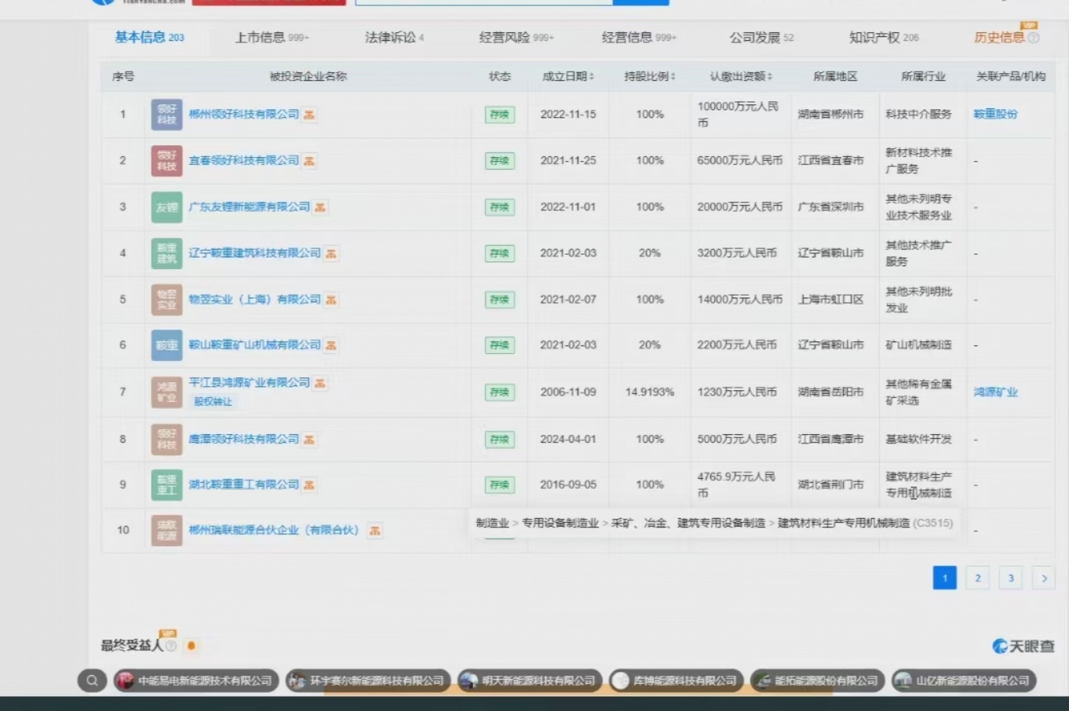The width and height of the screenshot is (1069, 711).
Task: Select 库博能源科技有限公司 chip
Action: [x=676, y=680]
